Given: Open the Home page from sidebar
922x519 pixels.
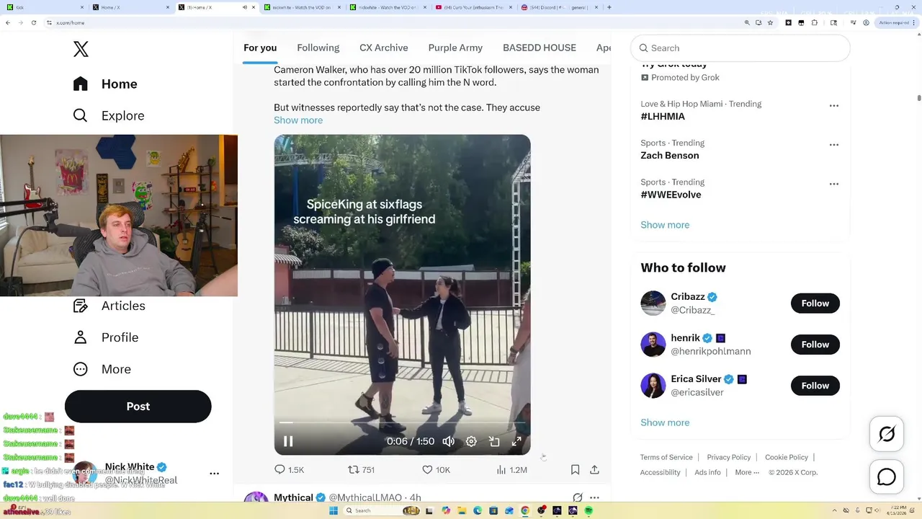Looking at the screenshot, I should click(105, 84).
